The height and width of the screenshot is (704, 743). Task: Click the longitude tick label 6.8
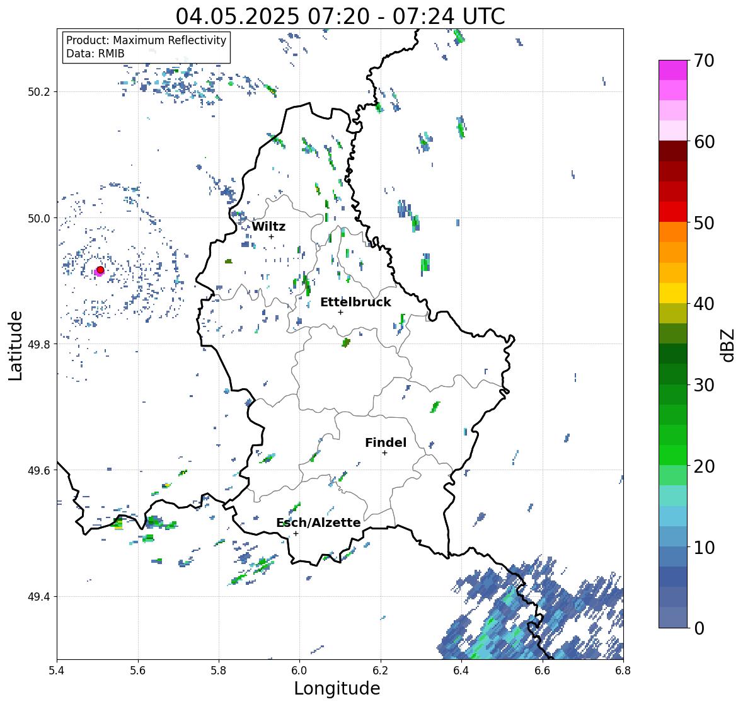623,671
